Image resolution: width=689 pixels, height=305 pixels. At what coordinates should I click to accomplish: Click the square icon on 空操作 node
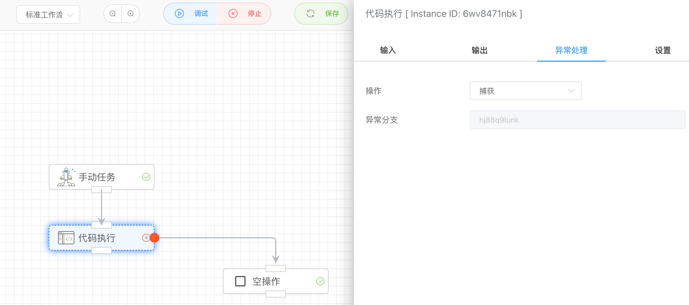[x=240, y=281]
